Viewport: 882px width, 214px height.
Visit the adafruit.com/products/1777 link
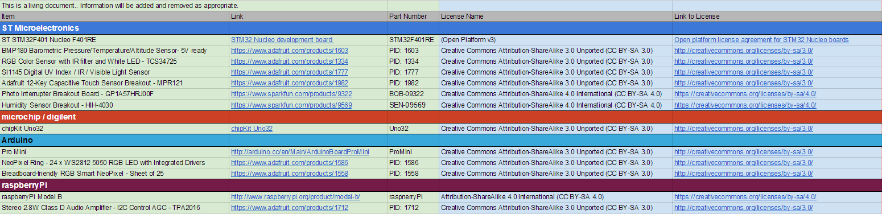coord(290,72)
